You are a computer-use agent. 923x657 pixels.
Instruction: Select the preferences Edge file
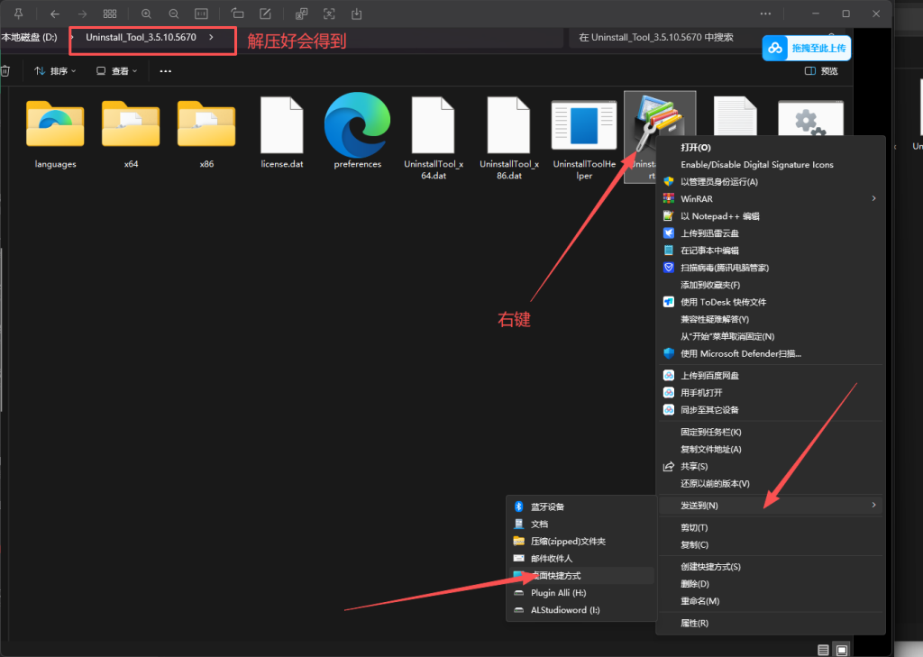(x=357, y=132)
